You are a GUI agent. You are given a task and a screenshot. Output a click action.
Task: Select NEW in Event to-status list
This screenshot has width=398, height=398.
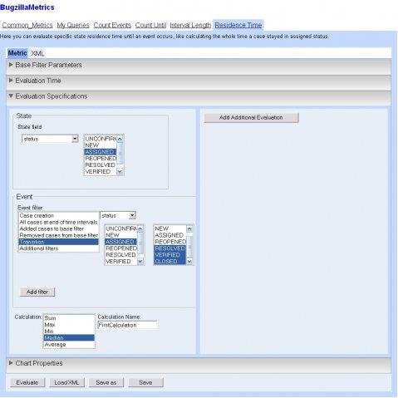(x=170, y=228)
